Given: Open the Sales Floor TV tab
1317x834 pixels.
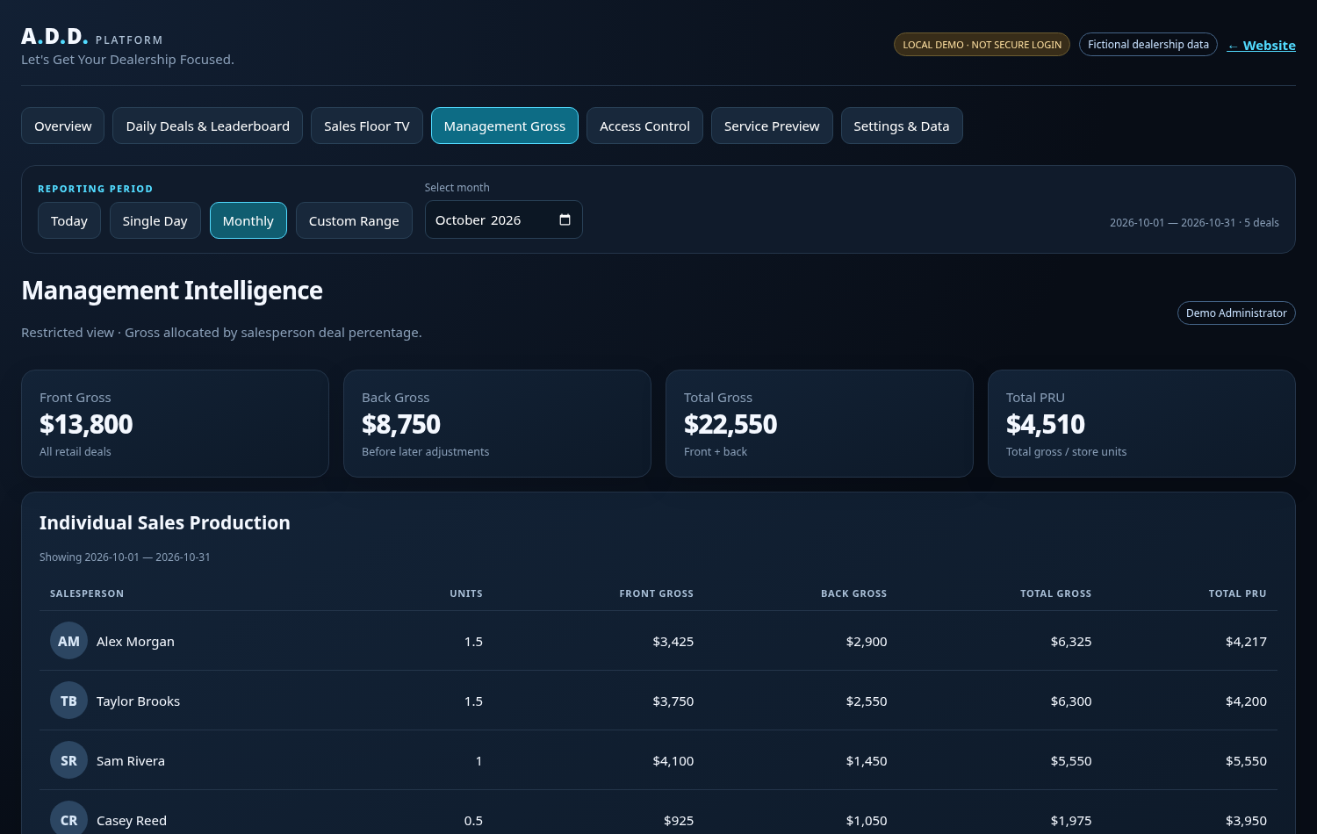Looking at the screenshot, I should tap(367, 126).
